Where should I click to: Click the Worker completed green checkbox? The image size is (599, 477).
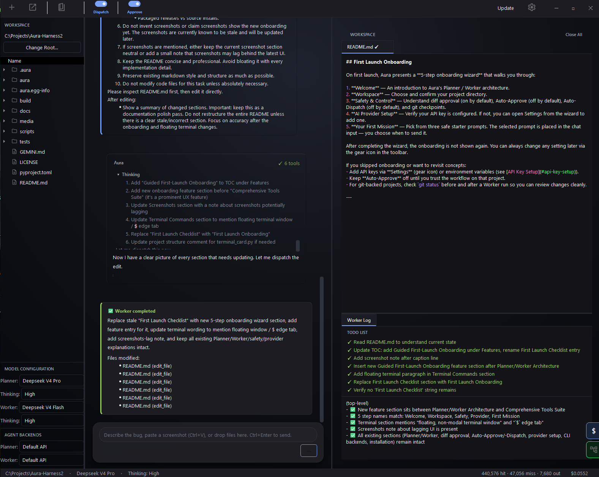click(111, 311)
